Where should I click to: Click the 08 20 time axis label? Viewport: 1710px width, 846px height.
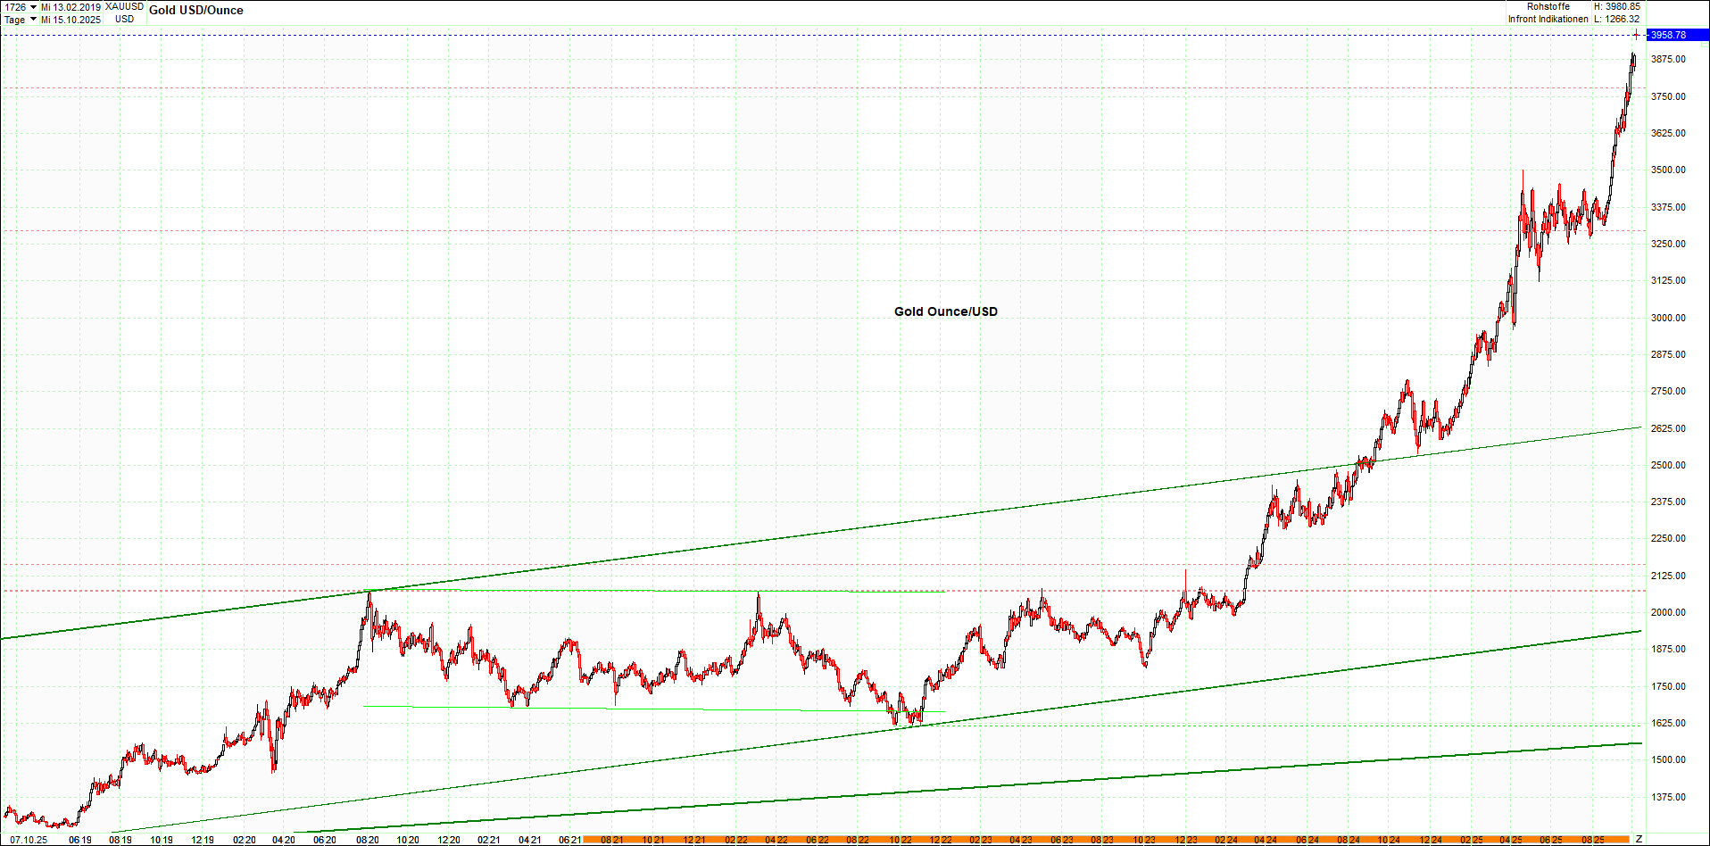click(x=368, y=840)
